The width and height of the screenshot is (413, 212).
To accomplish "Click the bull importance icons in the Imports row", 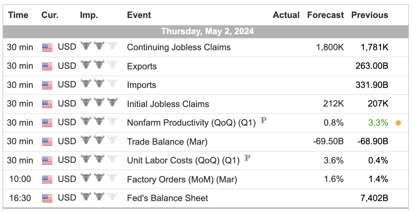I will point(99,83).
